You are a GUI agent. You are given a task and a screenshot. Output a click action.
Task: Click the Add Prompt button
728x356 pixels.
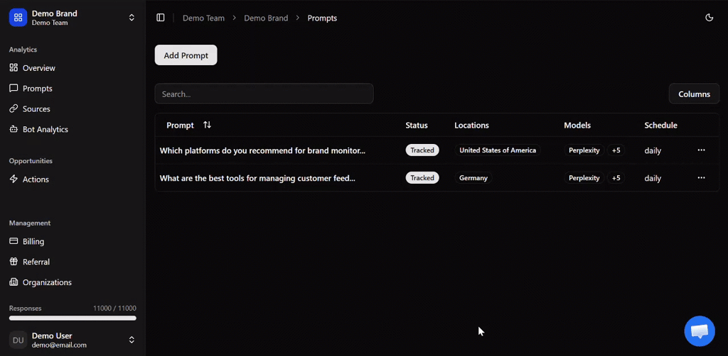point(186,55)
